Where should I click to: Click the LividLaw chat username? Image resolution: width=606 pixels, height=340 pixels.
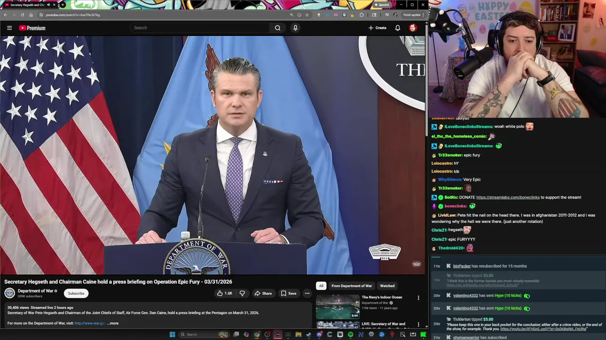[x=446, y=215]
